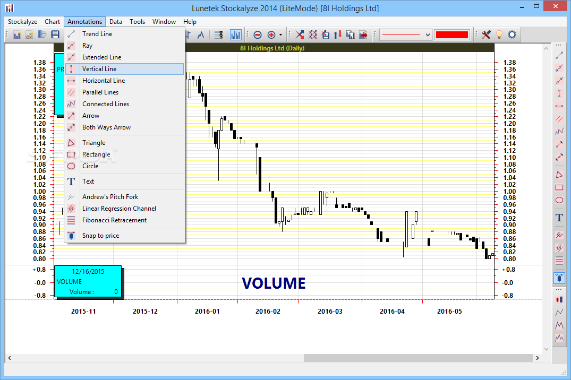Click the horizontal scrollbar right arrow
The width and height of the screenshot is (571, 380).
(x=537, y=358)
